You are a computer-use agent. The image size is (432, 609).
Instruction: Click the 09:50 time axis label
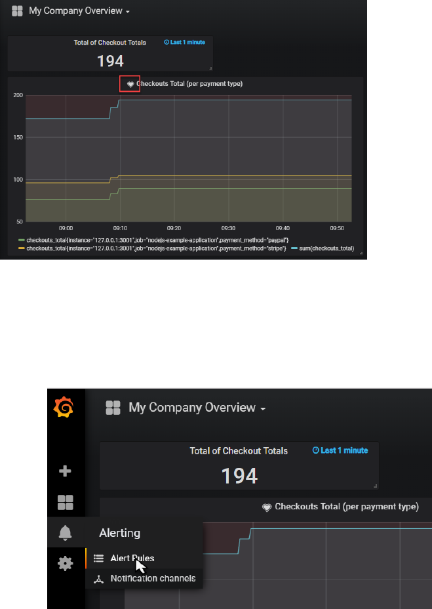click(x=337, y=228)
